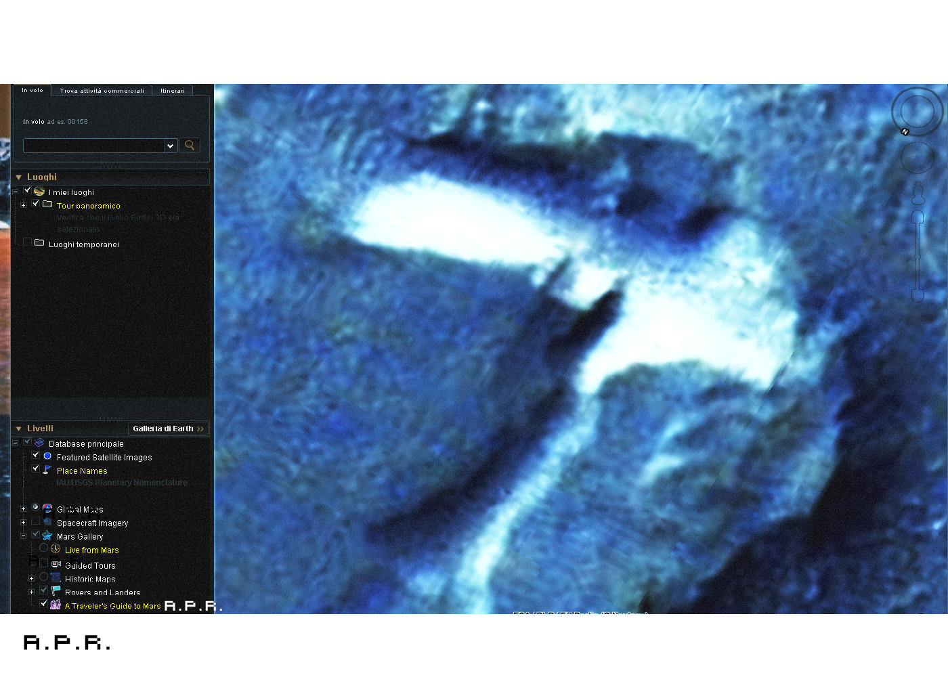Image resolution: width=948 pixels, height=698 pixels.
Task: Click the Traveler's Guide to Mars icon
Action: 56,605
